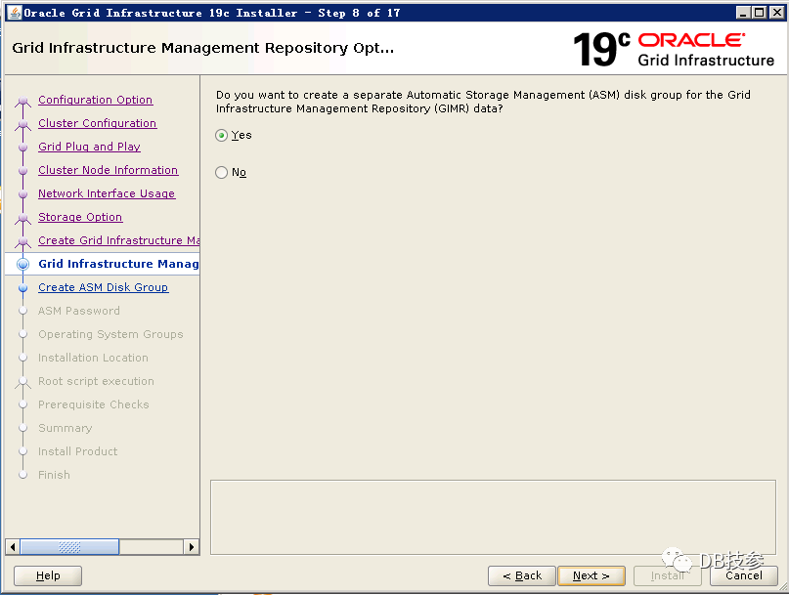Minimize the installer window

point(744,13)
